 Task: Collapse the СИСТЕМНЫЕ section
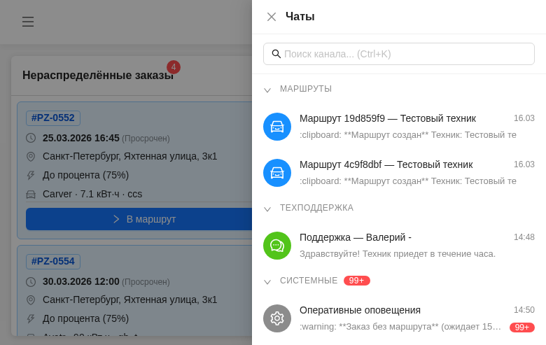pyautogui.click(x=267, y=281)
